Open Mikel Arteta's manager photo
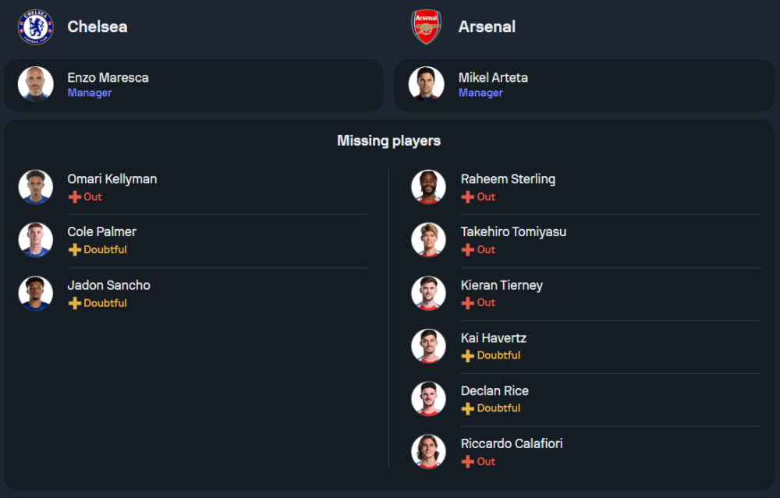Viewport: 780px width, 498px height. pos(427,84)
